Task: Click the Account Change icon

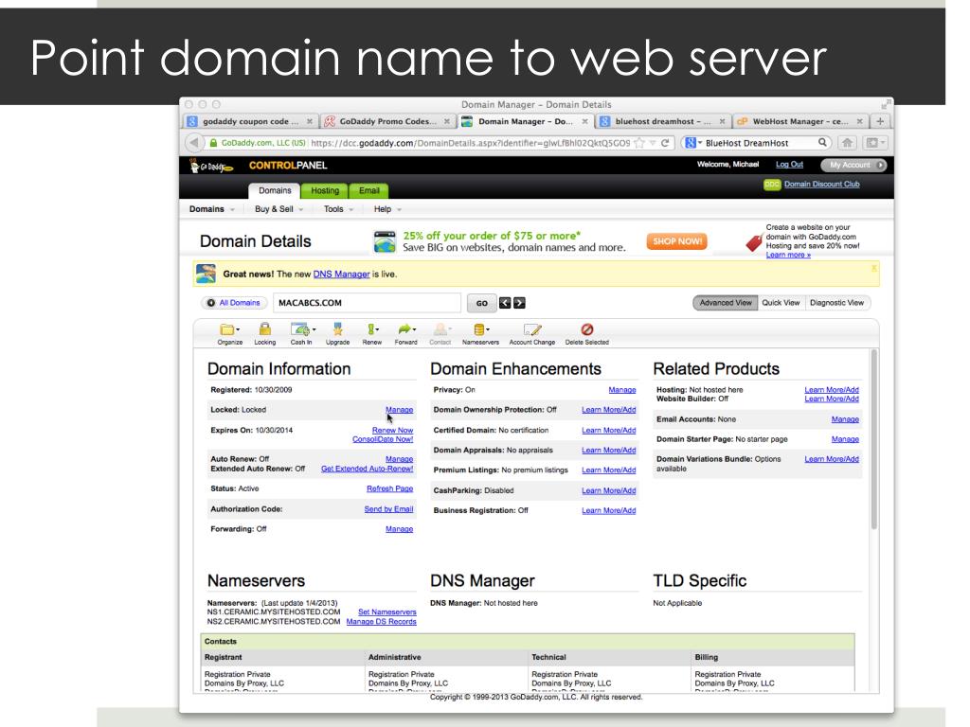Action: pyautogui.click(x=531, y=331)
